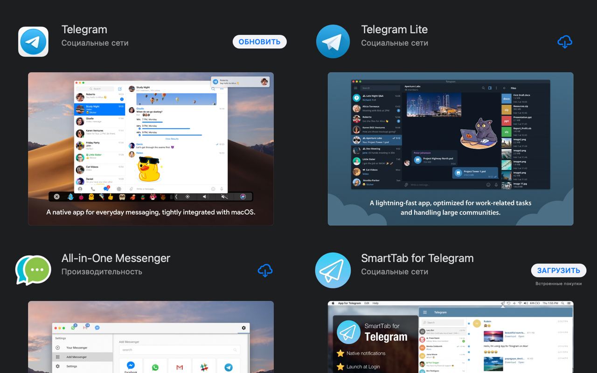The height and width of the screenshot is (373, 597).
Task: Open the Telegram Lite app icon
Action: click(333, 41)
